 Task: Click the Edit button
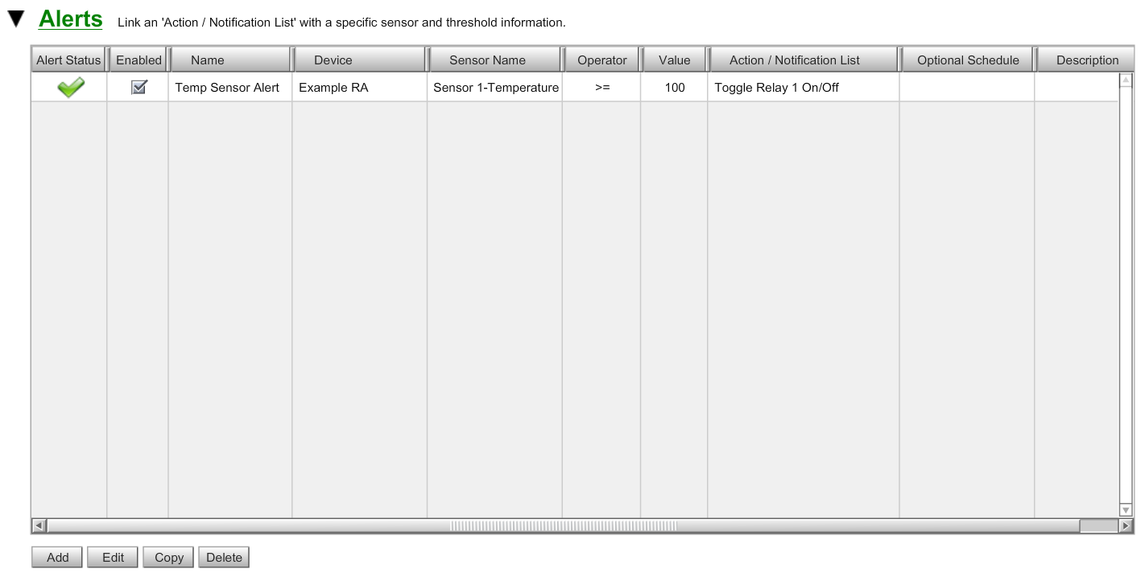pyautogui.click(x=112, y=557)
